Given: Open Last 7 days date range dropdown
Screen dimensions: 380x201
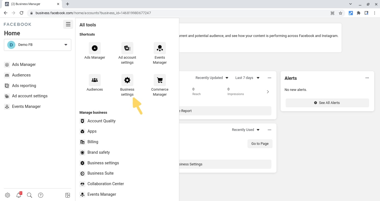Looking at the screenshot, I should 247,78.
